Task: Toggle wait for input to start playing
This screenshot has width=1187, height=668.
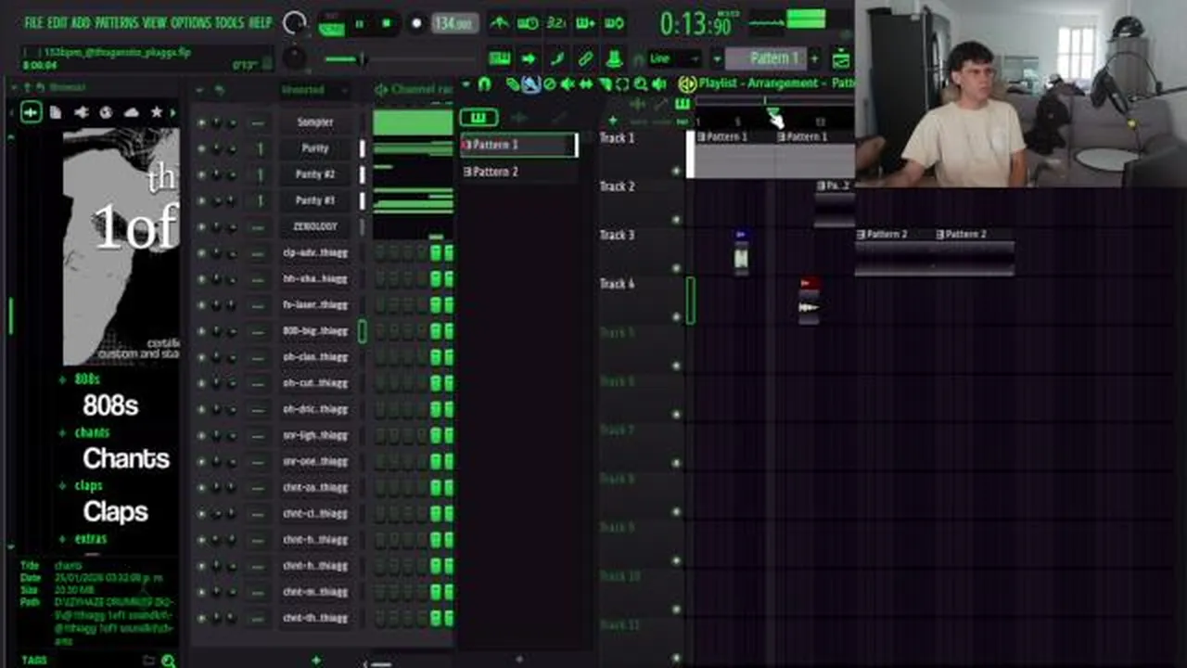Action: (528, 23)
